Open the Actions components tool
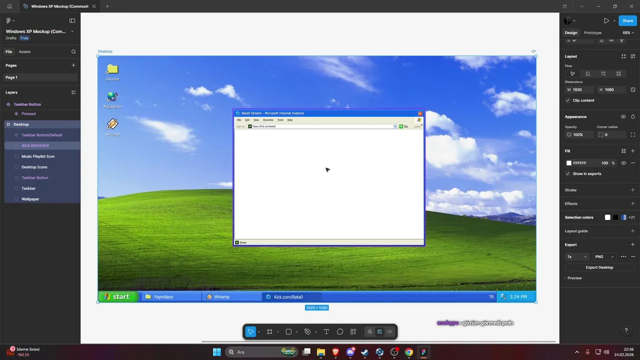The height and width of the screenshot is (360, 640). coord(353,331)
